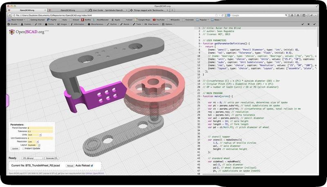Open the Yahoo! bookmark
This screenshot has width=327, height=187.
128,20
